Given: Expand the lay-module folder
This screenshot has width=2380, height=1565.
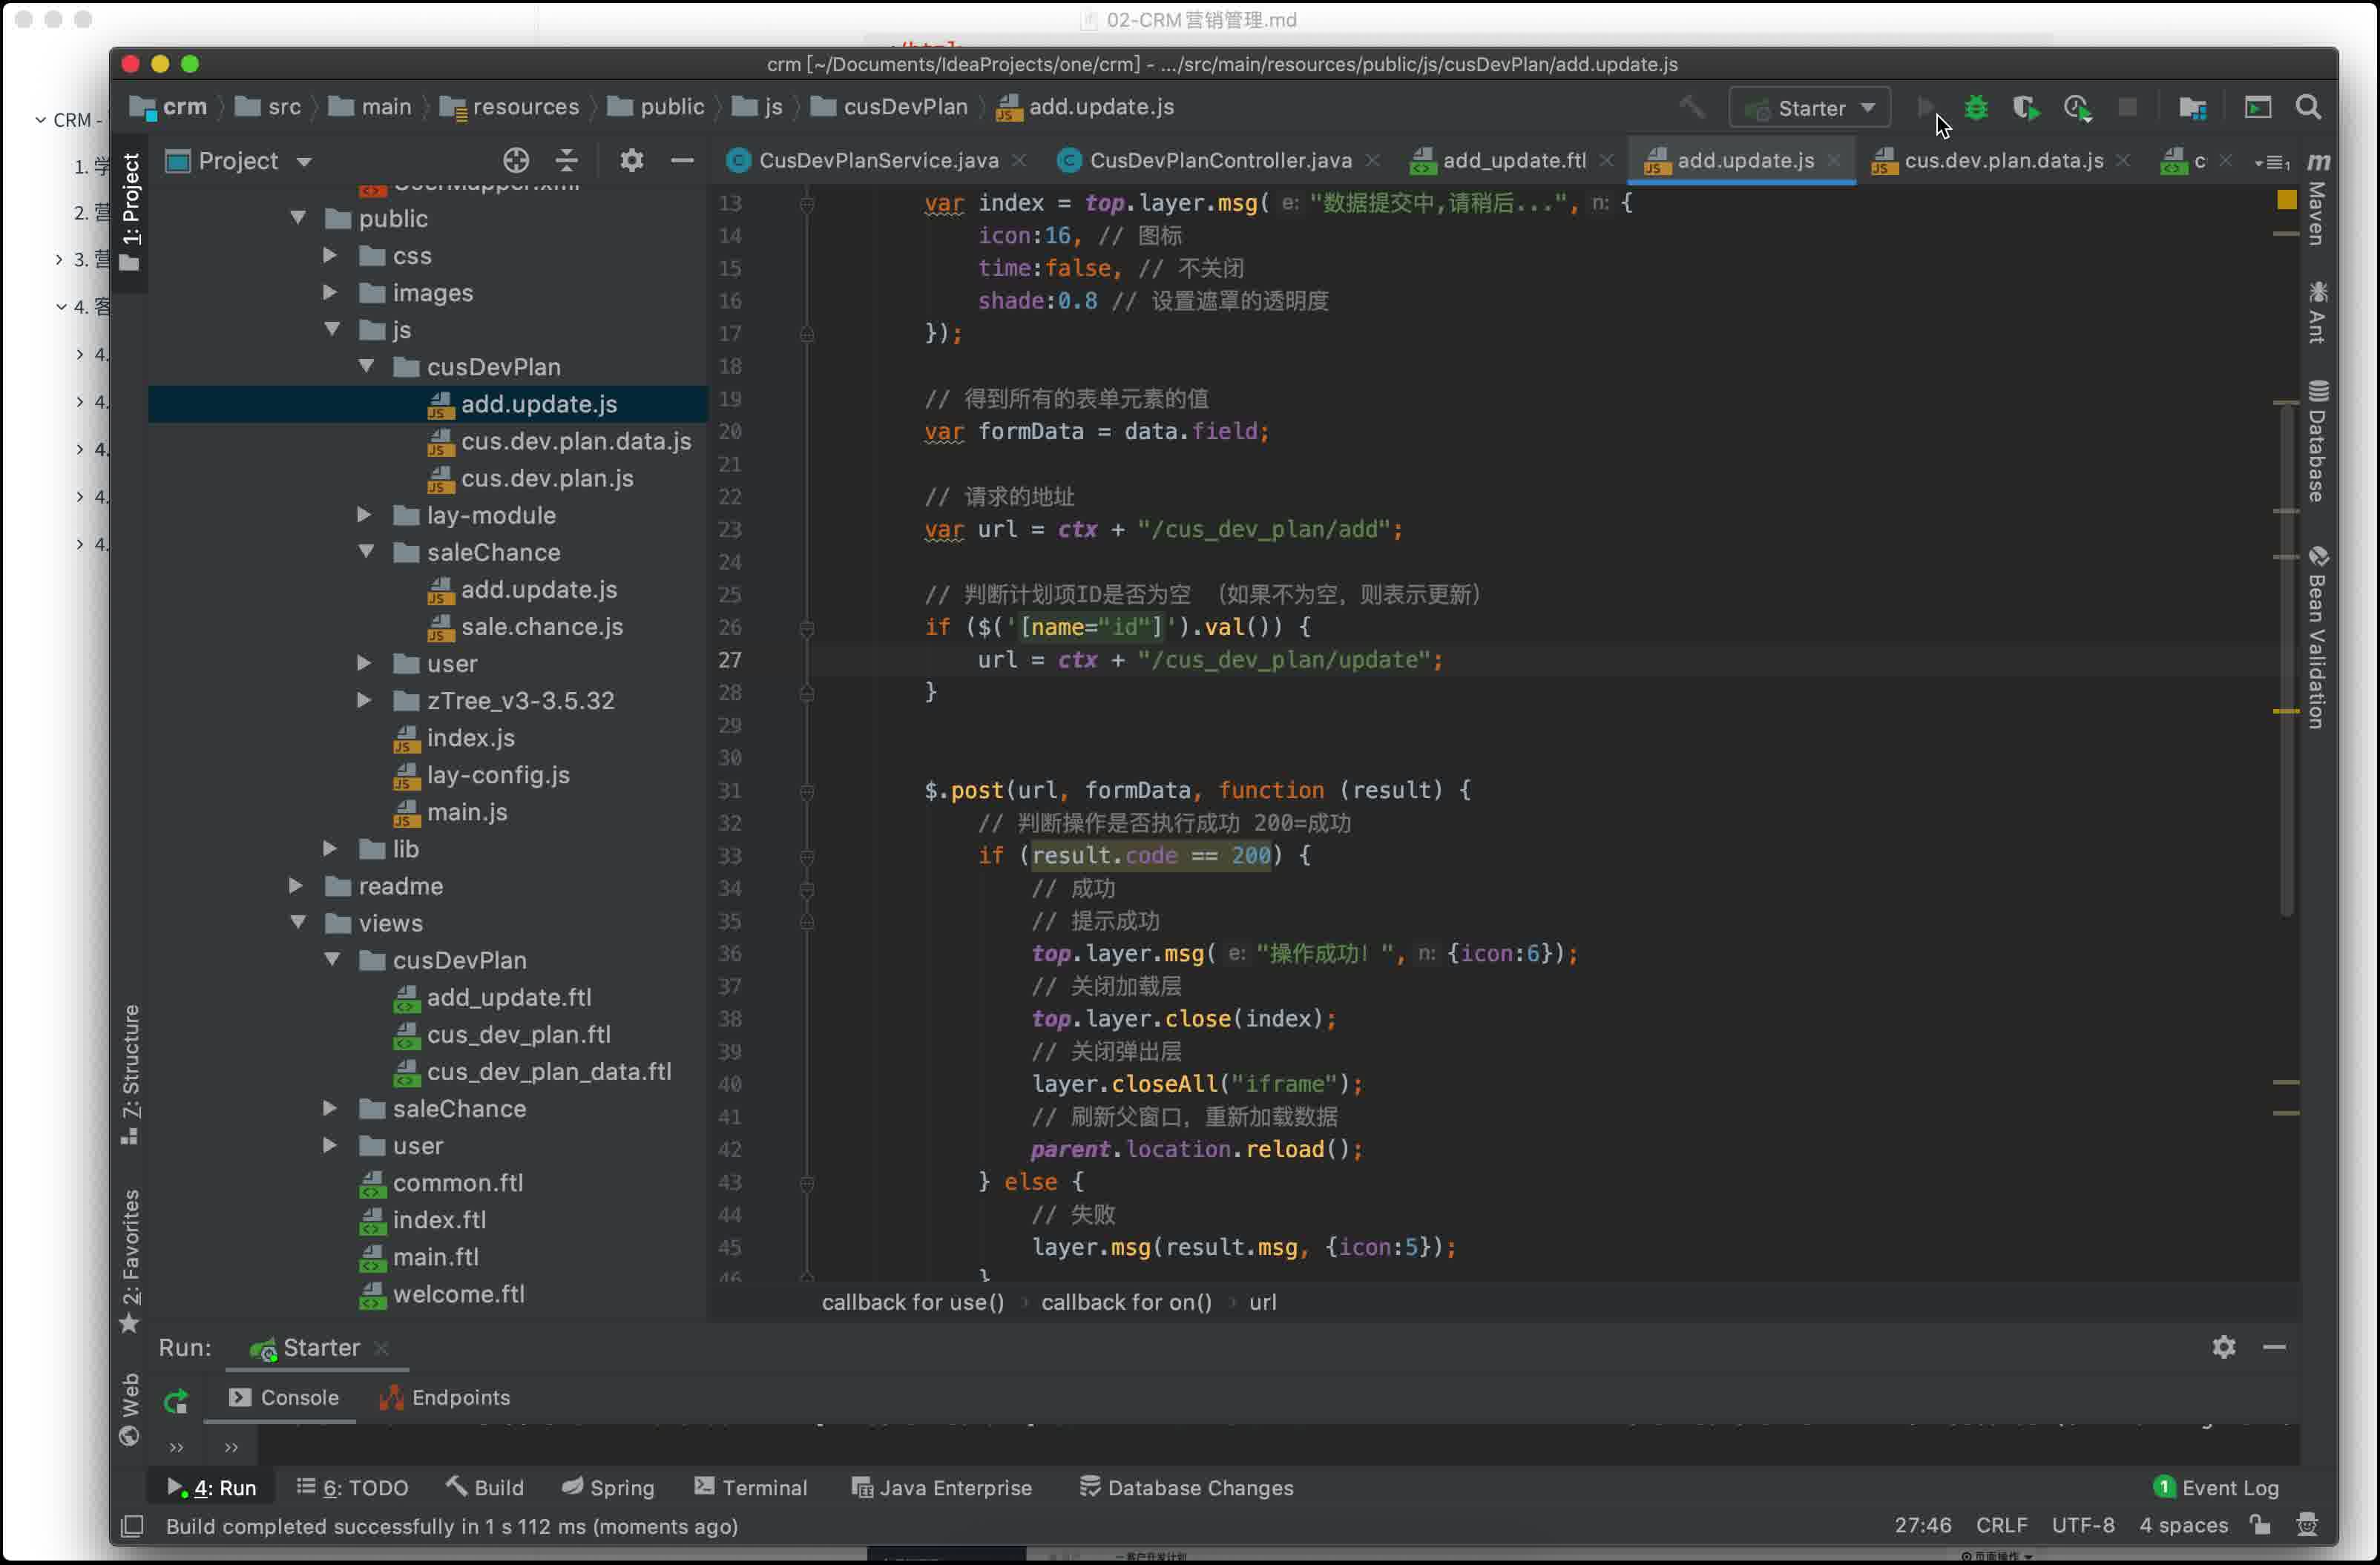Looking at the screenshot, I should (x=364, y=515).
